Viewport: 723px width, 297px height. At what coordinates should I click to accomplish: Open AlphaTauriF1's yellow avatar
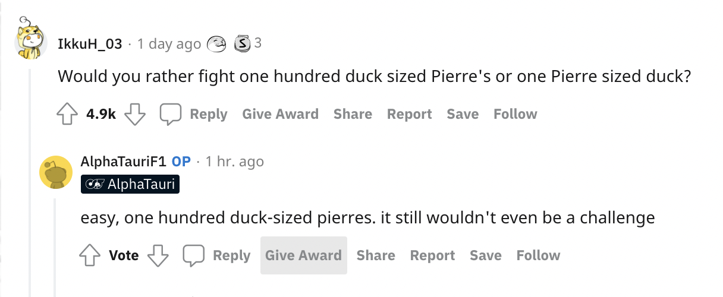pos(55,173)
